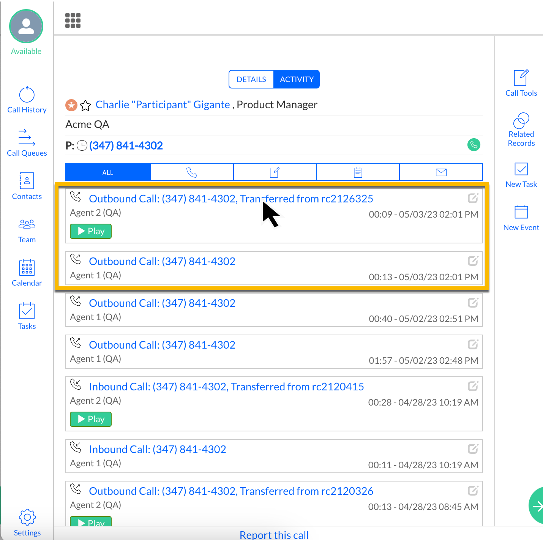Screen dimensions: 543x540
Task: Open the apps grid menu
Action: point(73,21)
